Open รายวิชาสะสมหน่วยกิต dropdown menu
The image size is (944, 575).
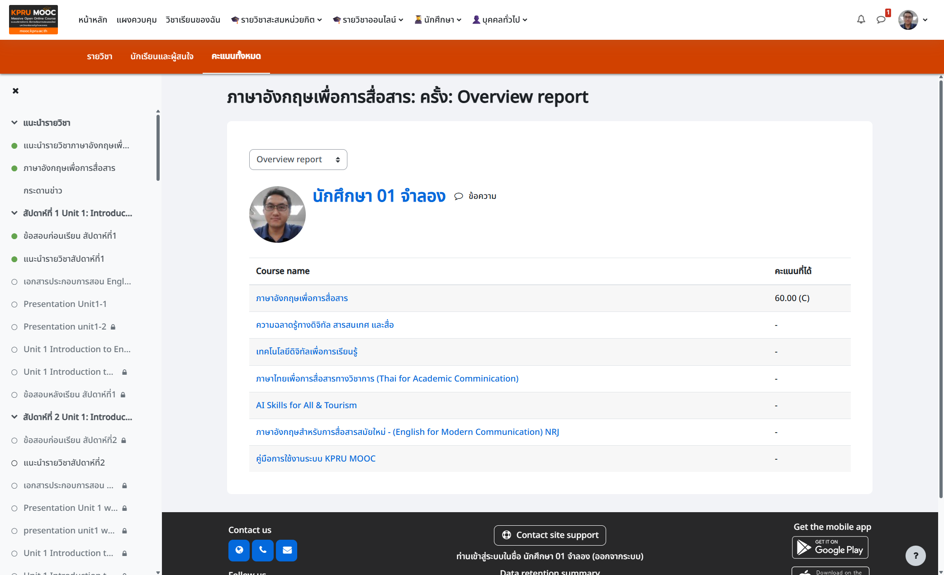point(276,19)
